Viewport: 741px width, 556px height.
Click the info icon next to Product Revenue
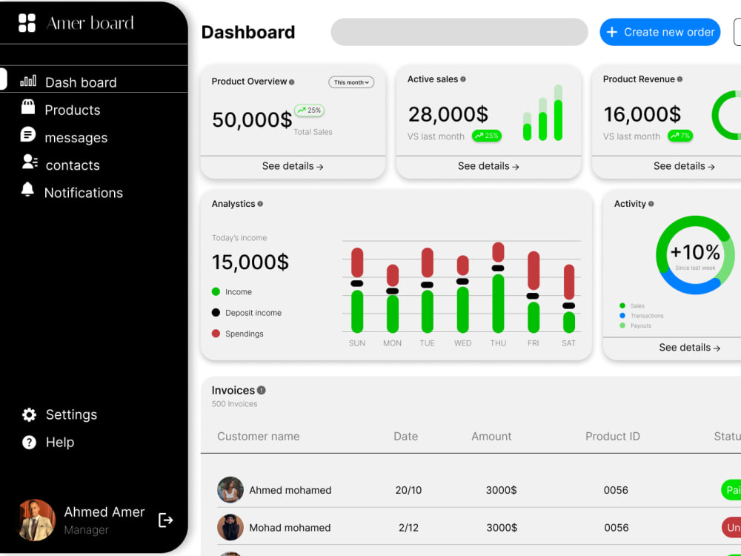click(x=679, y=79)
